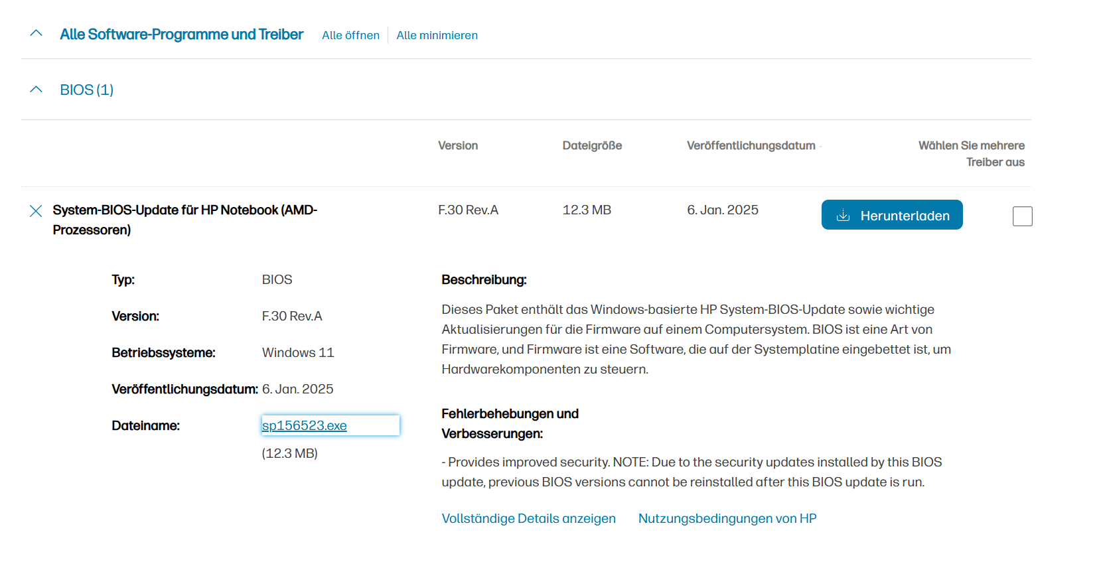The width and height of the screenshot is (1103, 564).
Task: Click the 6. Jan. 2025 date in driver row
Action: pyautogui.click(x=723, y=210)
